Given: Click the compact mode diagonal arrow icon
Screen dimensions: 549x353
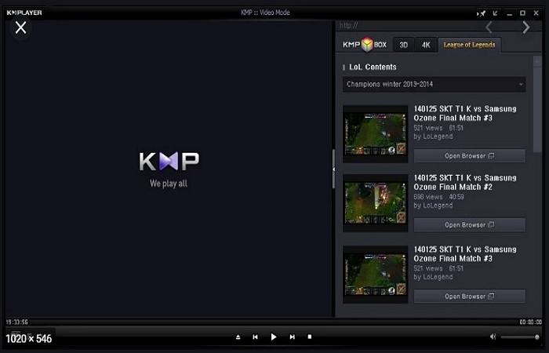Looking at the screenshot, I should pyautogui.click(x=495, y=13).
